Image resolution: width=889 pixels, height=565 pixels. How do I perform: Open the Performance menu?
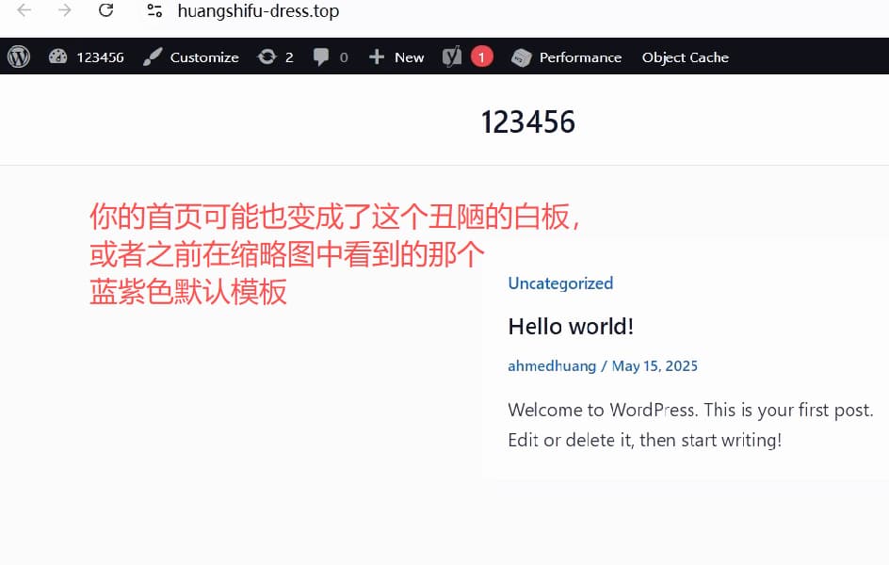pyautogui.click(x=580, y=57)
